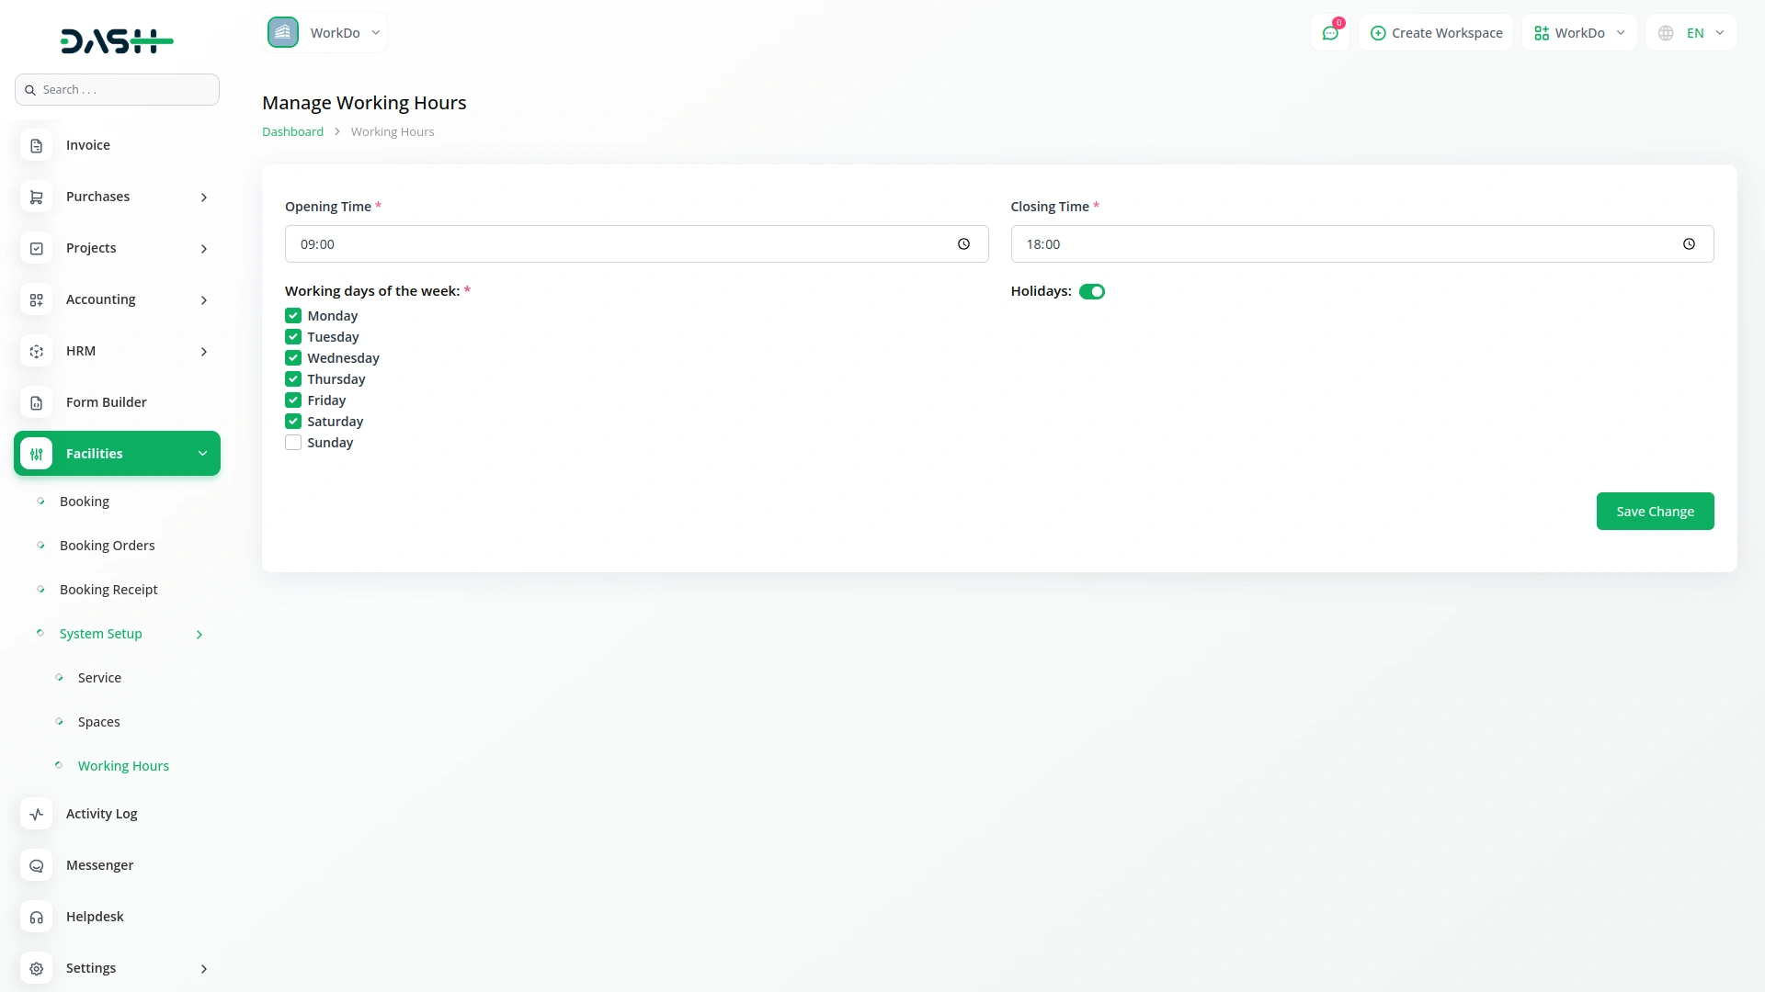
Task: Enable the Sunday working day checkbox
Action: click(293, 443)
